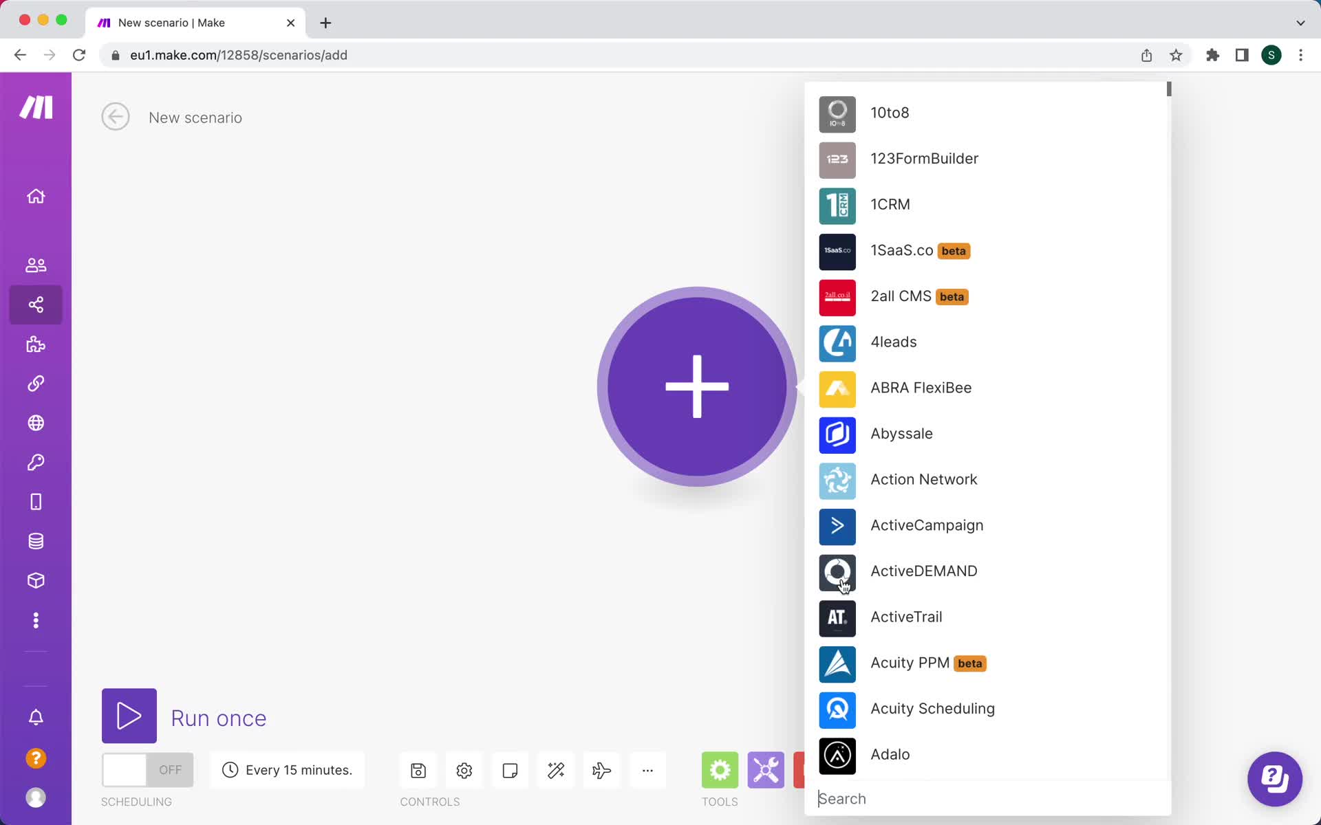
Task: Select 4leads app
Action: (x=987, y=342)
